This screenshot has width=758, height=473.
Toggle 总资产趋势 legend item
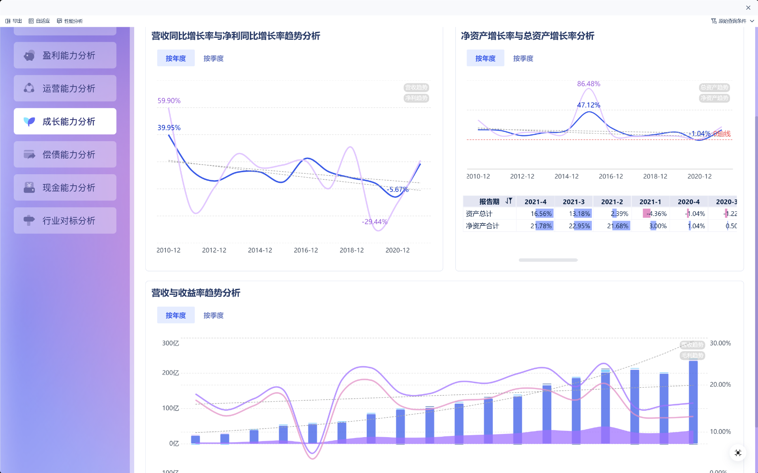[x=714, y=88]
